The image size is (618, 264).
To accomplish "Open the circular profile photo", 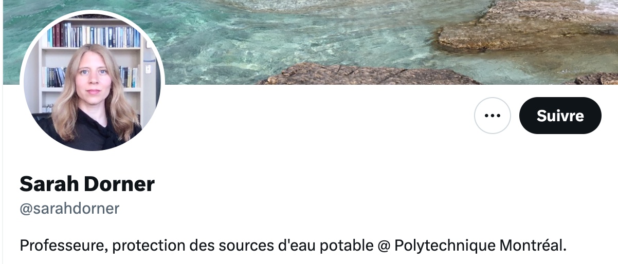I will pos(92,80).
